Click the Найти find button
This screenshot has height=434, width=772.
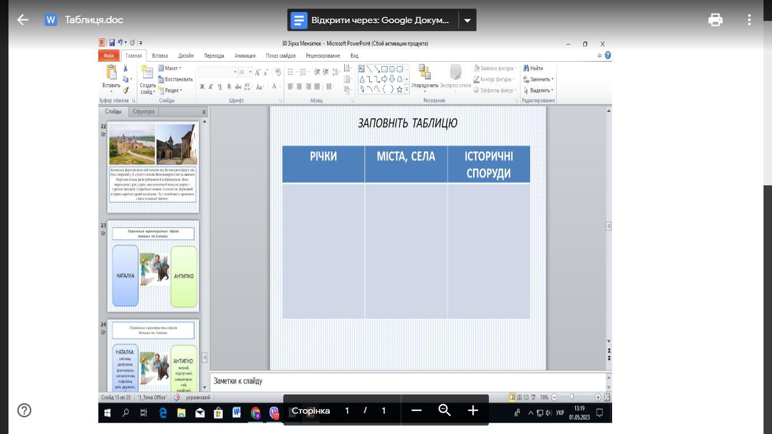point(533,68)
